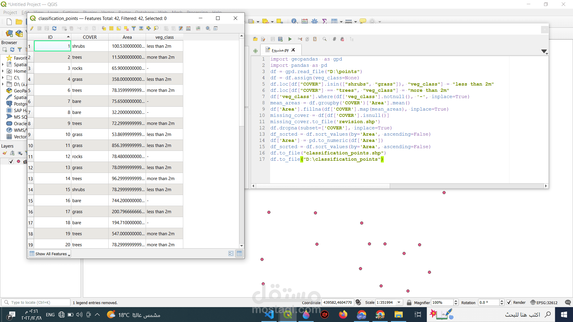Image resolution: width=573 pixels, height=322 pixels.
Task: Toggle the Render checkbox
Action: 509,302
